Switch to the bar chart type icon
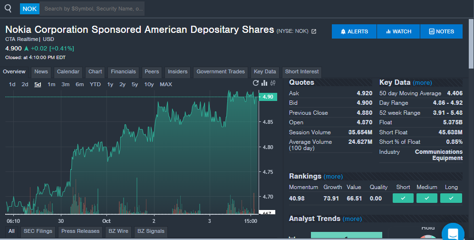Screen dimensions: 474x240 [264, 83]
